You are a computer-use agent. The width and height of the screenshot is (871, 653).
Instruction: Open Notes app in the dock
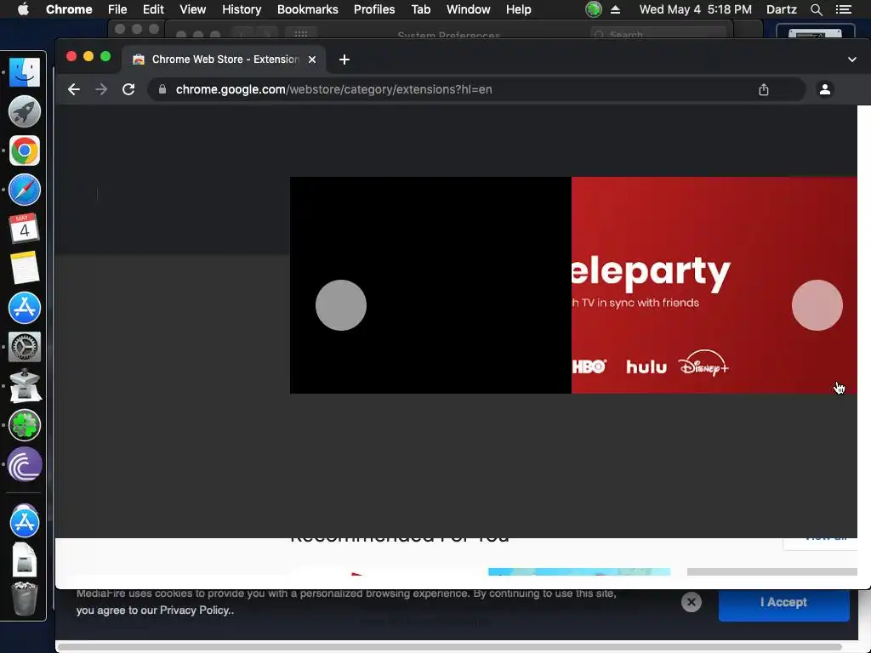(x=25, y=268)
